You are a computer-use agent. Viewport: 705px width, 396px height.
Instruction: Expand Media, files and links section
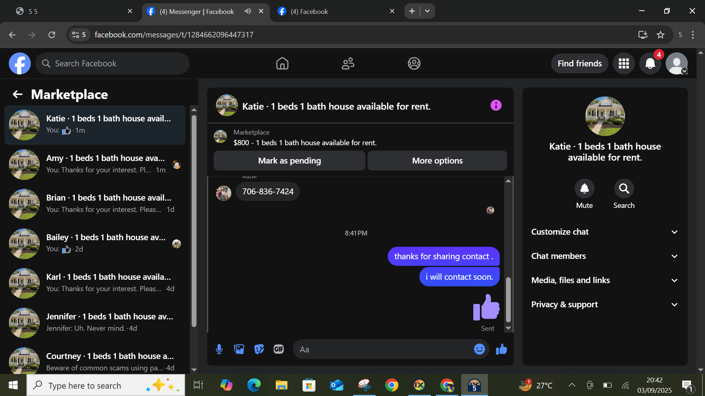605,280
